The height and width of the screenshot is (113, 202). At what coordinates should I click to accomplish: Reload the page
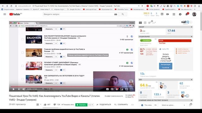pyautogui.click(x=11, y=6)
